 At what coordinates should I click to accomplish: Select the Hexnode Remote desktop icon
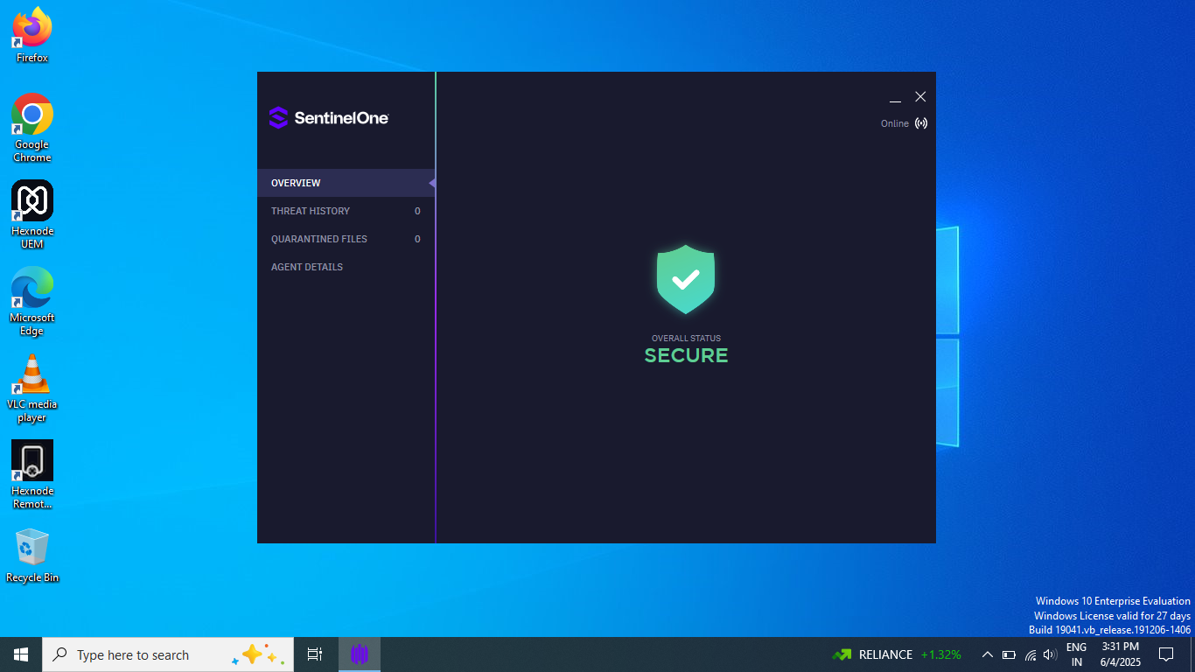32,474
